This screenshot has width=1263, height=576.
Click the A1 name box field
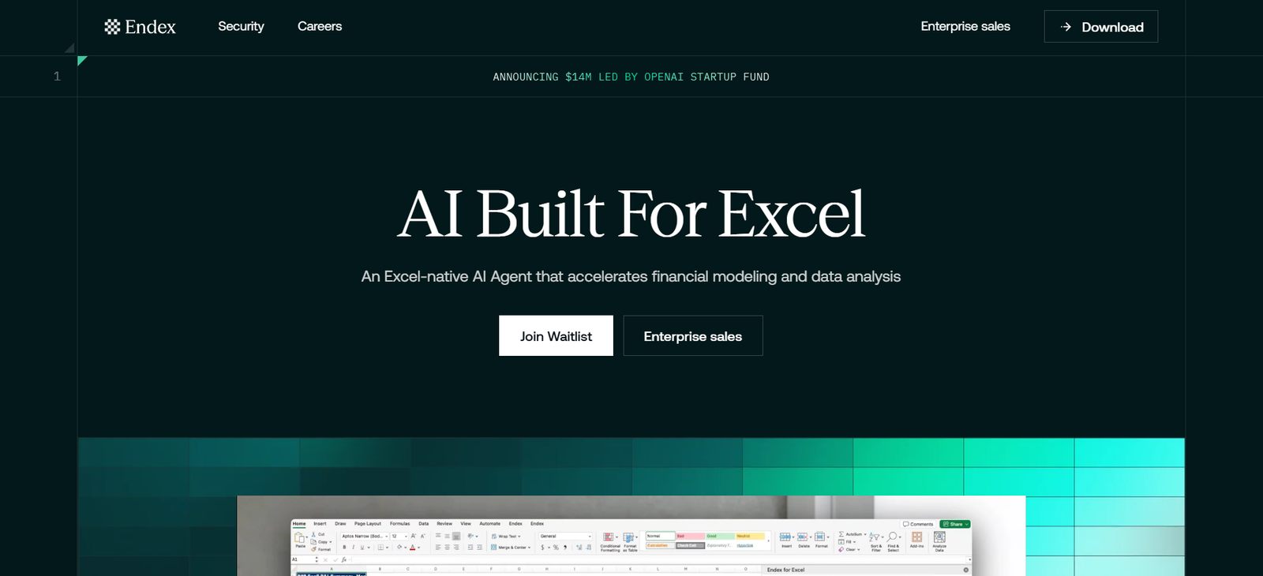[x=304, y=559]
